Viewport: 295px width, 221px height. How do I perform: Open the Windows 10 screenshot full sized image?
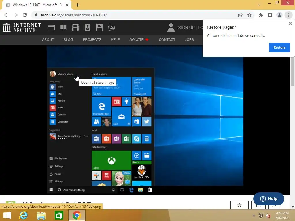(x=145, y=119)
